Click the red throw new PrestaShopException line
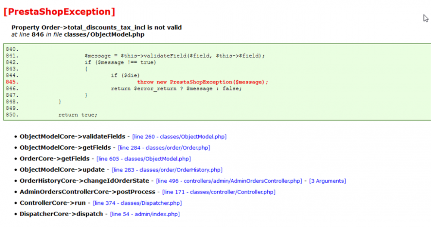This screenshot has height=227, width=431. point(203,82)
